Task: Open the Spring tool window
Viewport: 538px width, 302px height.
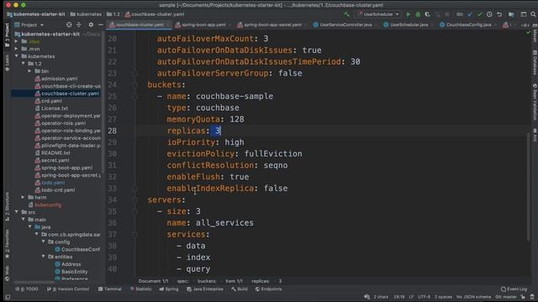Action: pyautogui.click(x=168, y=289)
